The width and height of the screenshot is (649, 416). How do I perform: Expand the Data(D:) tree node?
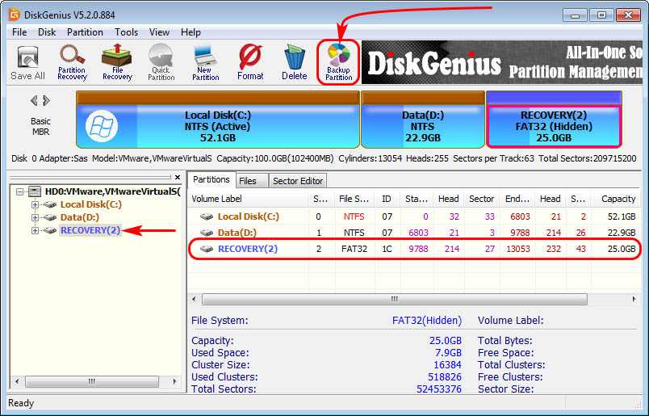(35, 218)
